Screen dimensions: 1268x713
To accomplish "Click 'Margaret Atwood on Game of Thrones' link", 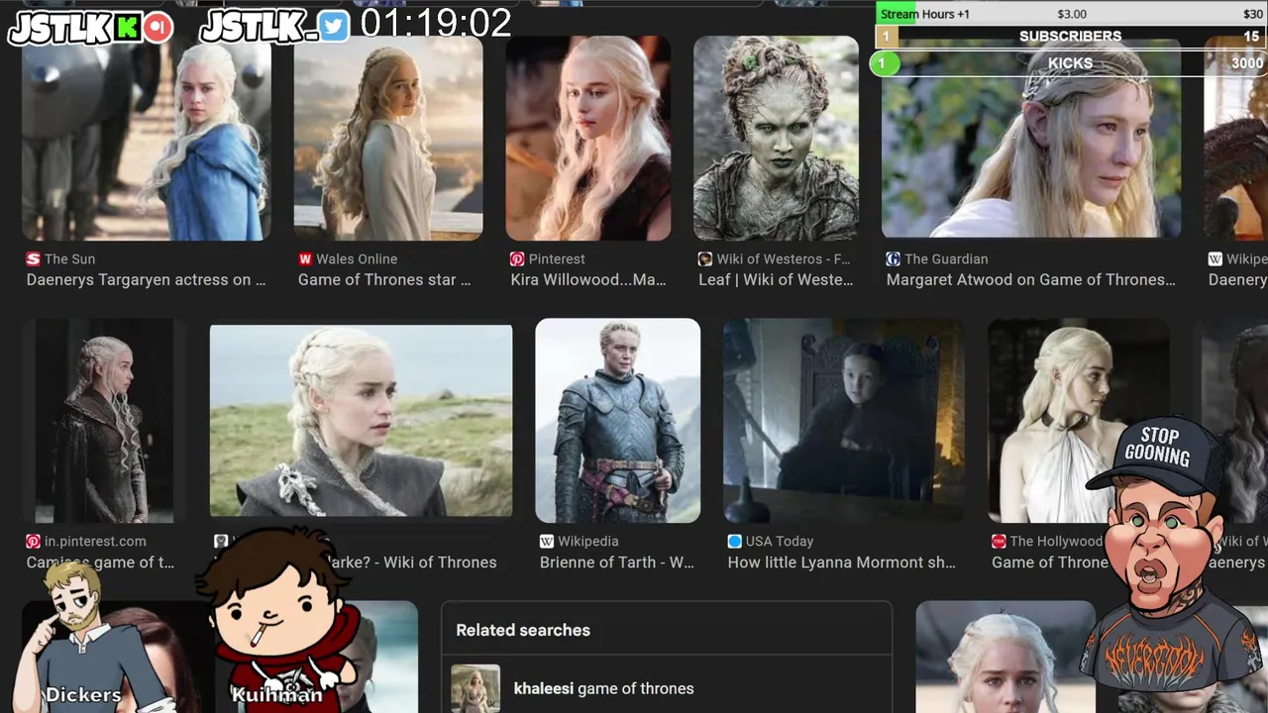I will point(1031,280).
